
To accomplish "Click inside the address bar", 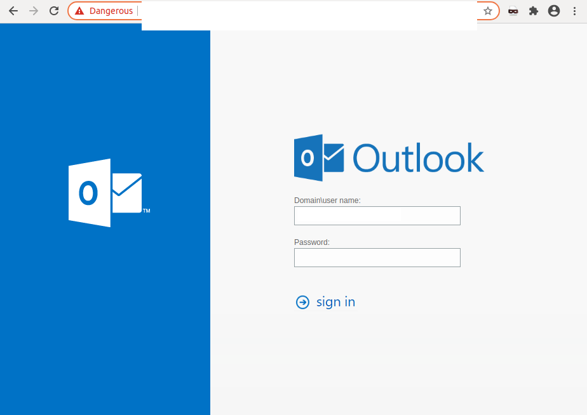I will (286, 11).
